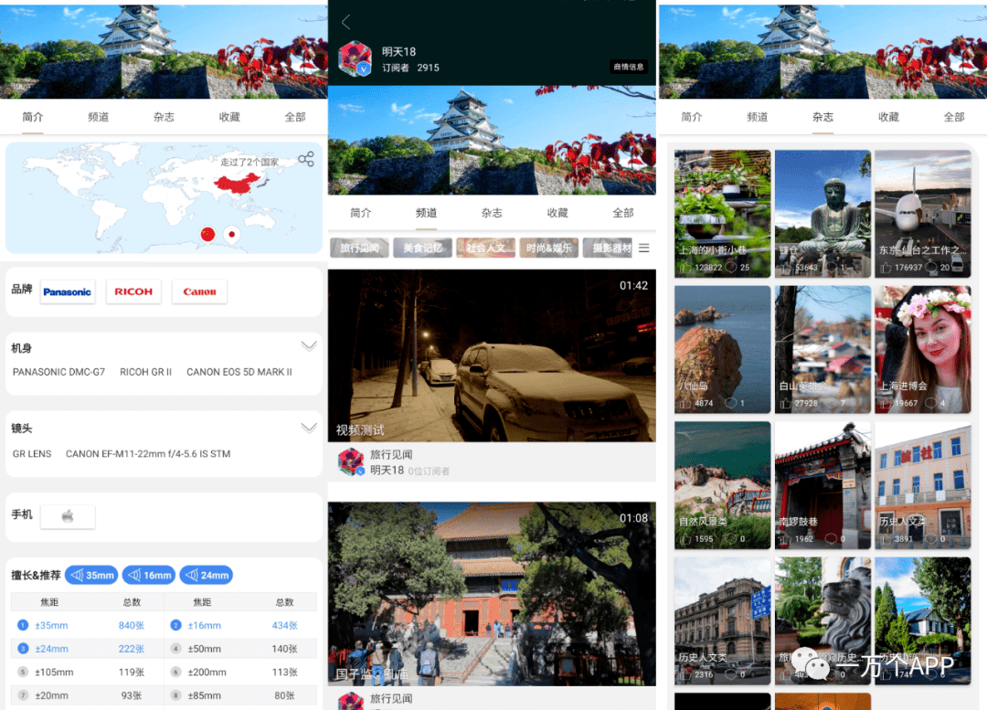Tap the like icon on 自然风景类 card

685,539
